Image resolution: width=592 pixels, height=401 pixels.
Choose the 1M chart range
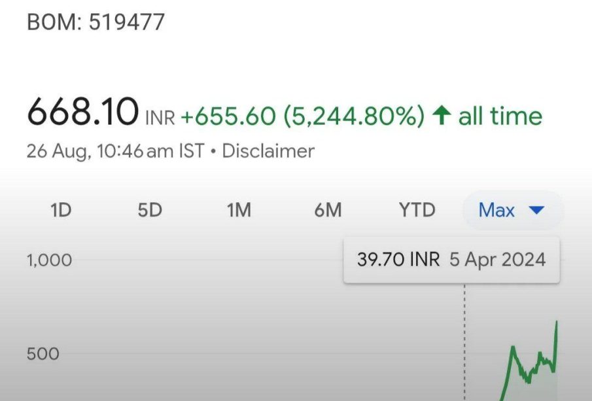[239, 211]
